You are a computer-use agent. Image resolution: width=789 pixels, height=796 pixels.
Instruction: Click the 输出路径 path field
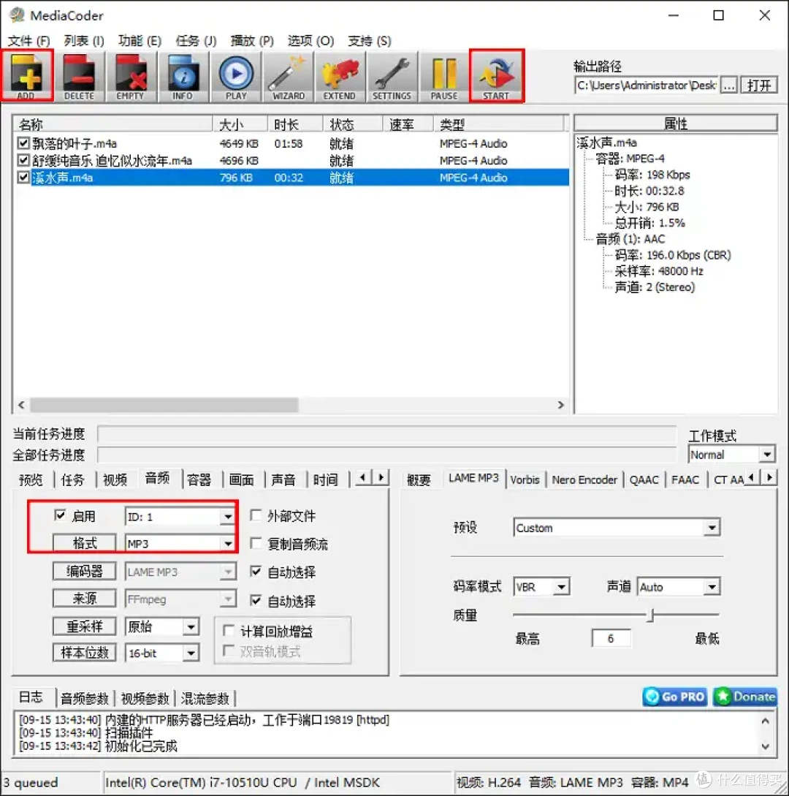tap(647, 86)
